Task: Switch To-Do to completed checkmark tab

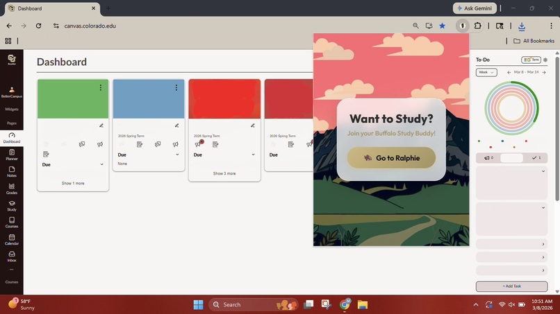Action: click(536, 158)
